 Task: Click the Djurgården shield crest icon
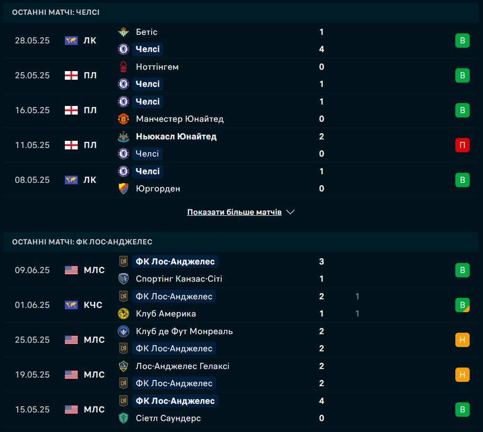[123, 189]
